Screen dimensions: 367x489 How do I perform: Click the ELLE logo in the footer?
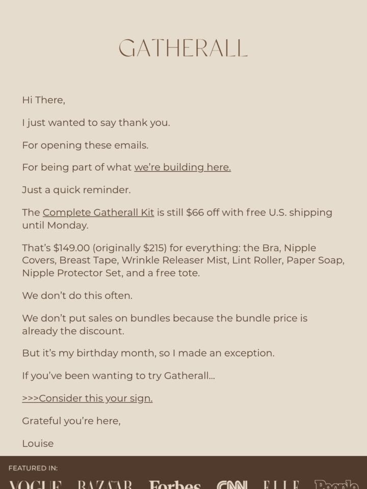pyautogui.click(x=281, y=484)
